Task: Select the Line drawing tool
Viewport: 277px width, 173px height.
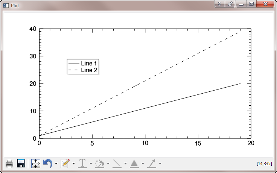Action: coord(117,164)
